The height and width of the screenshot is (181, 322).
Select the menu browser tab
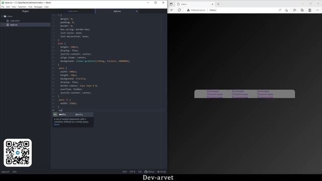(195, 4)
